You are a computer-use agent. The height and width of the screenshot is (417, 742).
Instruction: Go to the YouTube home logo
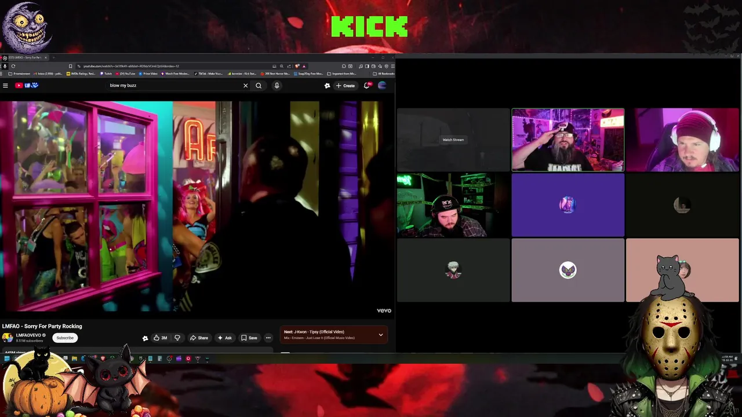[27, 86]
